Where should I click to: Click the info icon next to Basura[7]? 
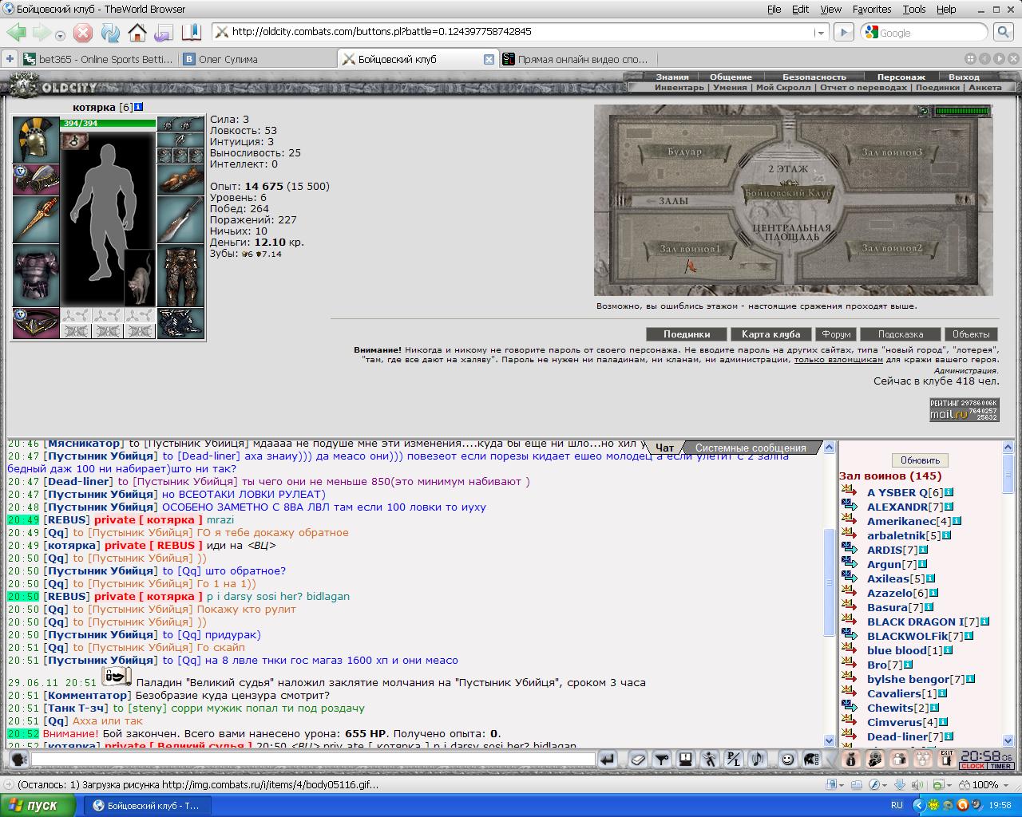click(x=928, y=607)
